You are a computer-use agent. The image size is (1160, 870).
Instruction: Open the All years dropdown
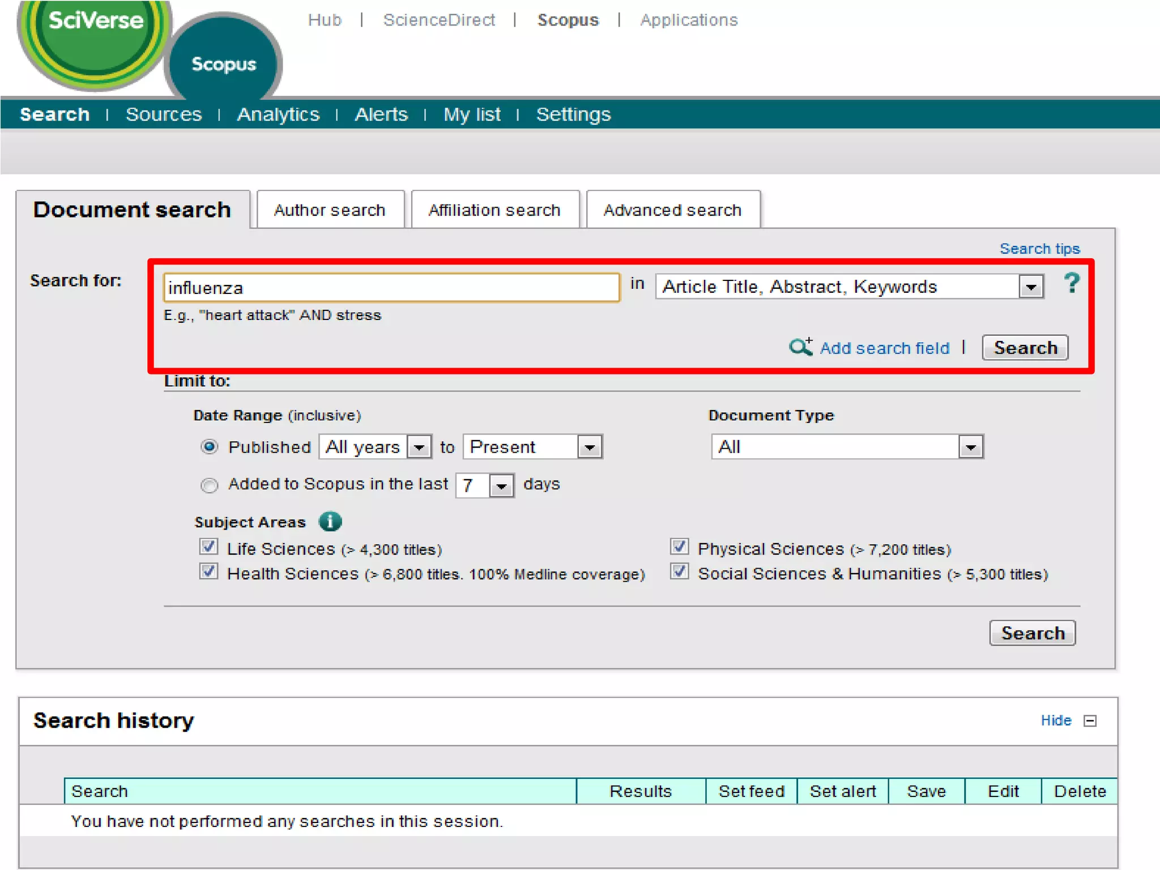click(419, 447)
